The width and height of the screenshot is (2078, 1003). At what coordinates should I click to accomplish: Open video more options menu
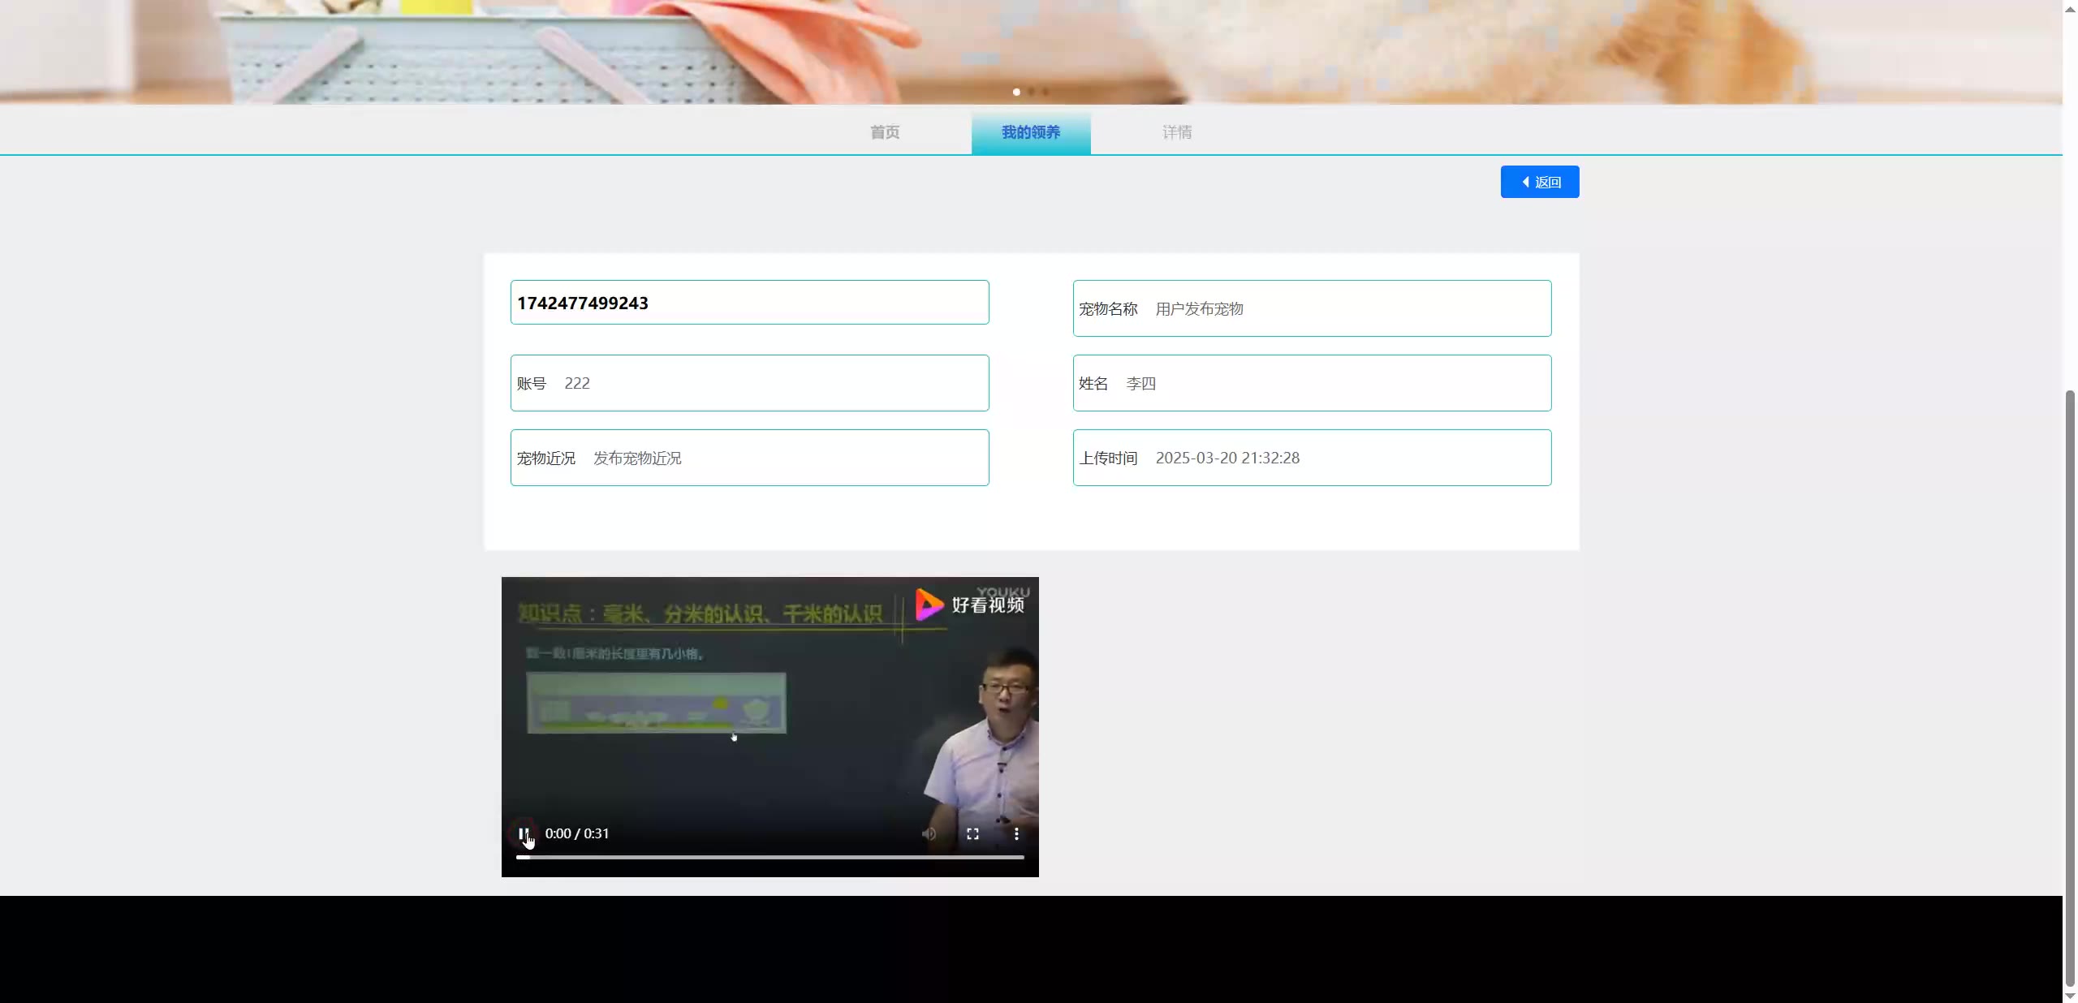1016,833
